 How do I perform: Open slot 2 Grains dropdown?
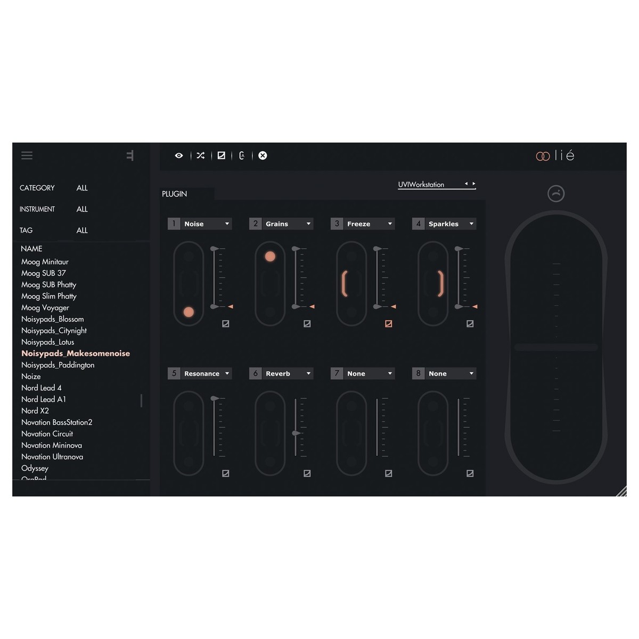point(281,224)
